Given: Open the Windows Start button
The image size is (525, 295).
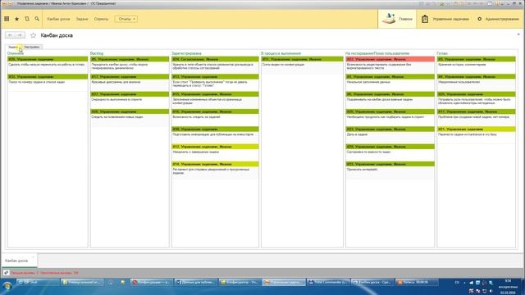Looking at the screenshot, I should coord(7,286).
